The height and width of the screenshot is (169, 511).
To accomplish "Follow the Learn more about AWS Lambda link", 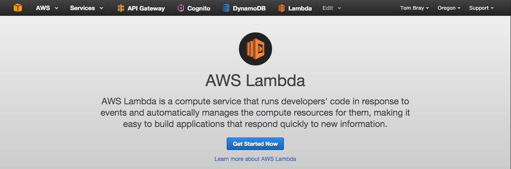I will point(255,159).
